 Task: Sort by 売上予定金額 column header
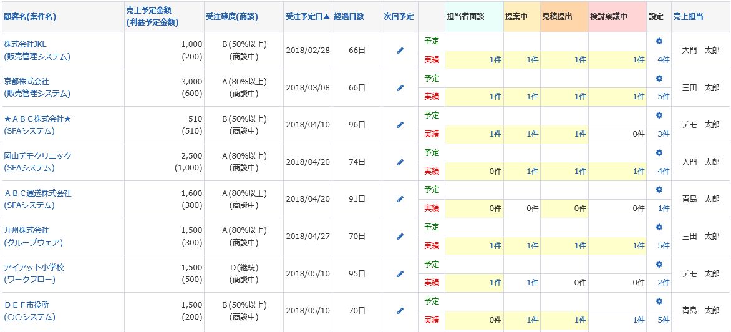tap(148, 11)
